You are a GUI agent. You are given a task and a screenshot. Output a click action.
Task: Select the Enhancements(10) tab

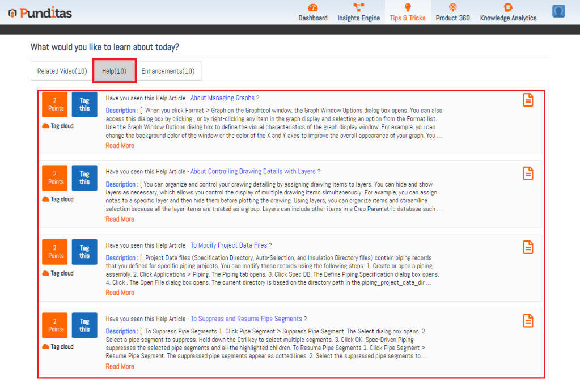tap(168, 71)
